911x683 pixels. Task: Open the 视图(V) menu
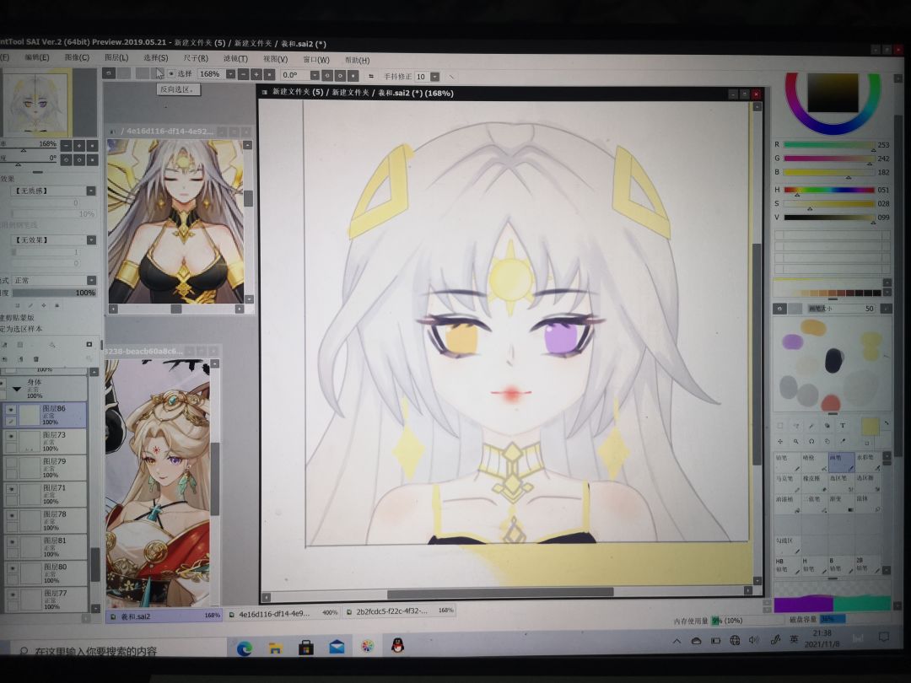(x=275, y=59)
